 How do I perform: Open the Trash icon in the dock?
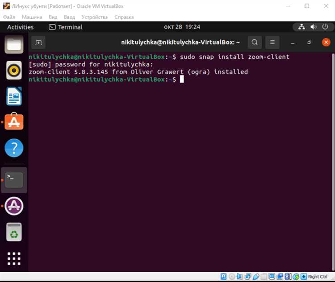coord(14,232)
